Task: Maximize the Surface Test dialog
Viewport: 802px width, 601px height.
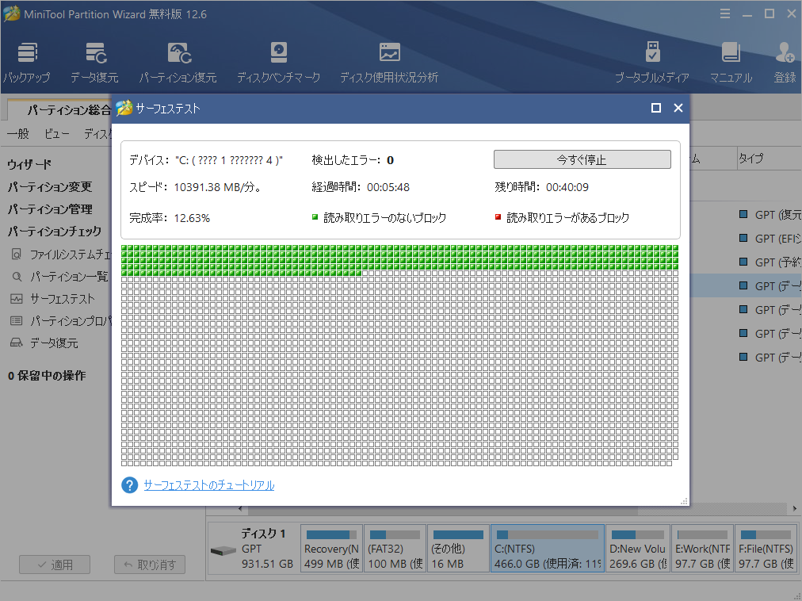Action: [x=656, y=108]
